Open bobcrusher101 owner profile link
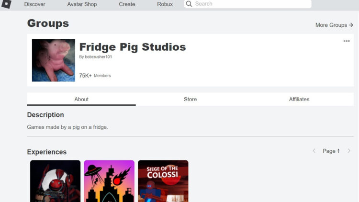The height and width of the screenshot is (202, 359). tap(99, 57)
